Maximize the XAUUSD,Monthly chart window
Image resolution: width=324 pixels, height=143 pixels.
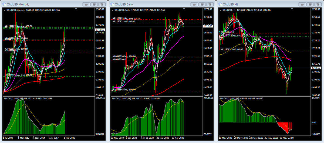click(94, 5)
